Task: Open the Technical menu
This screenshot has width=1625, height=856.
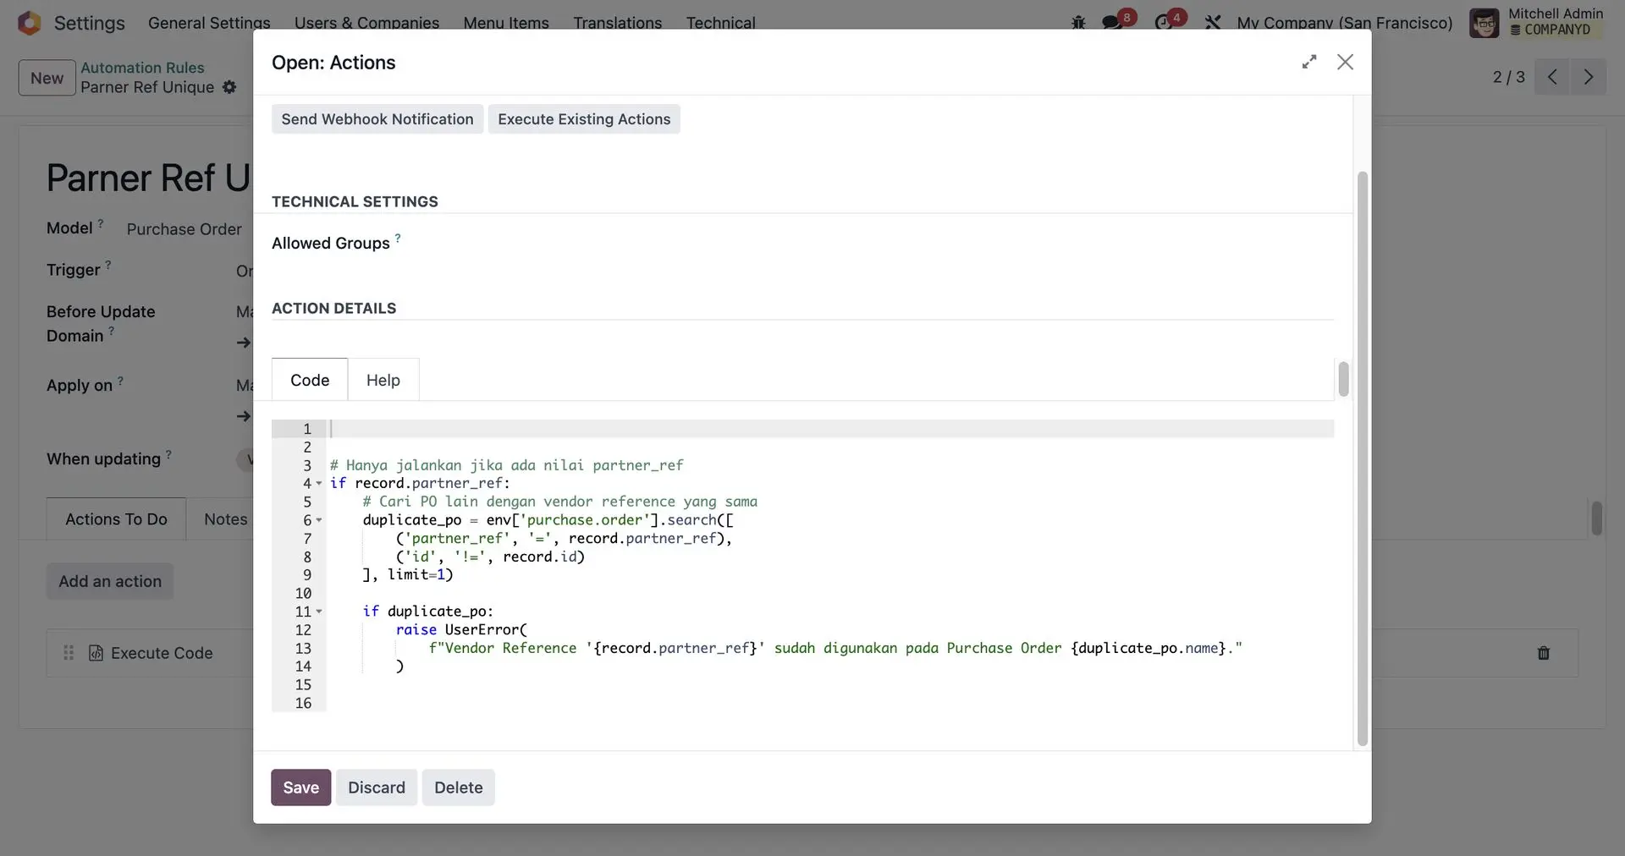Action: click(720, 23)
